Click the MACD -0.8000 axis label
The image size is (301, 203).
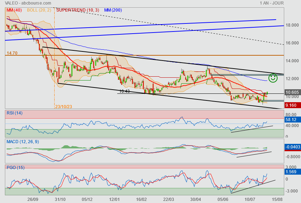(292, 157)
